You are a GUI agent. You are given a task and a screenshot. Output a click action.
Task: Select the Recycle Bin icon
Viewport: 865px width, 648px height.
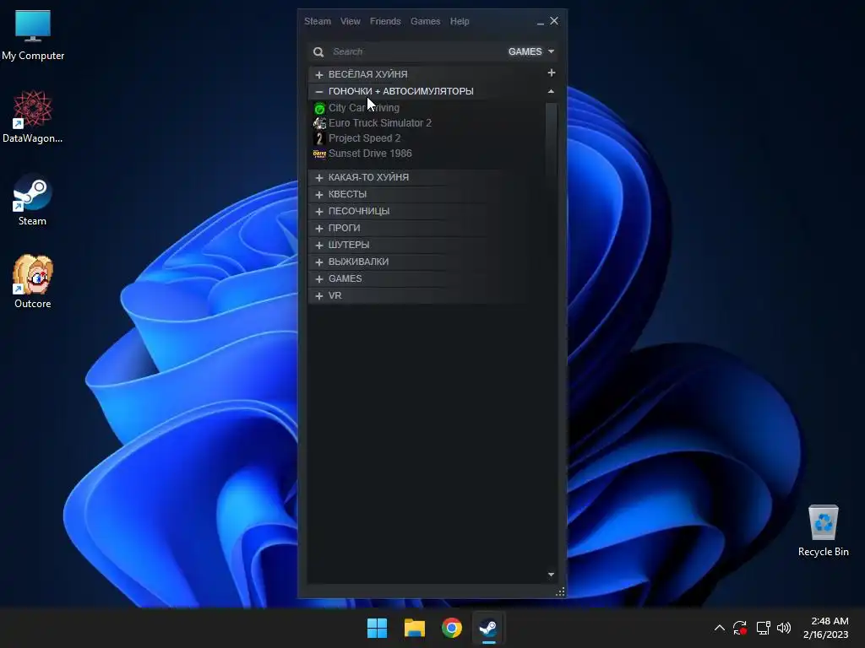823,531
